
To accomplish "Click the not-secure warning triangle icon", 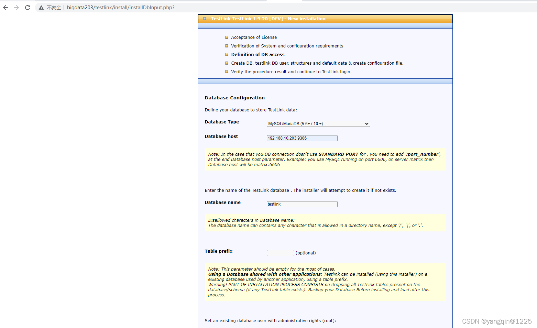I will [41, 8].
